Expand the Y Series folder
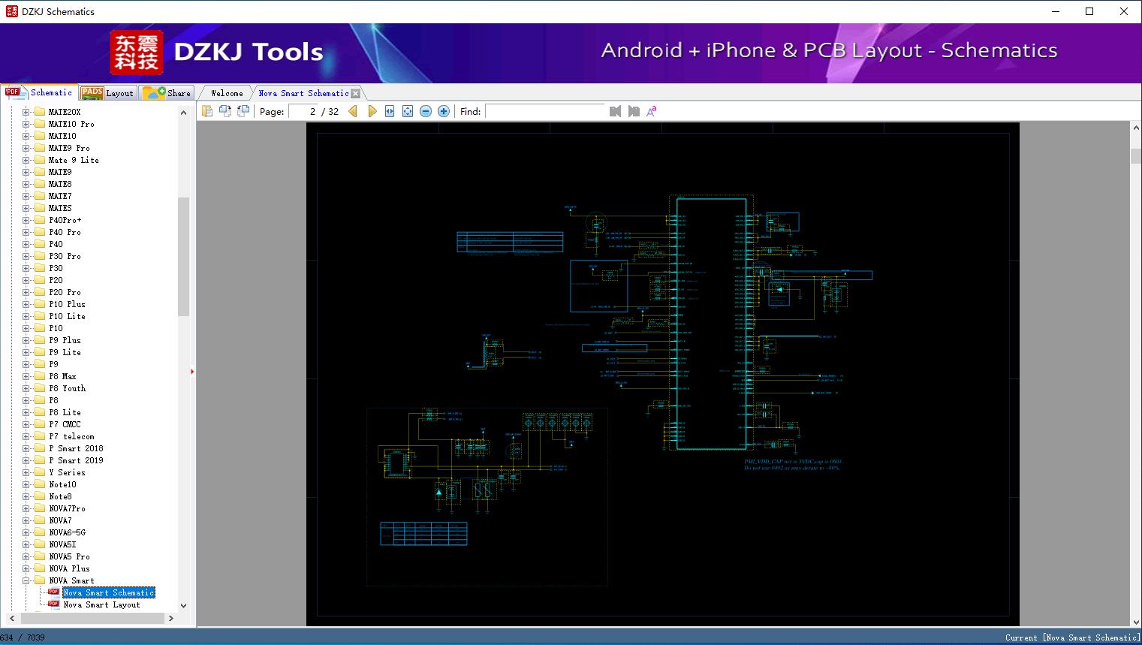This screenshot has height=645, width=1142. click(26, 472)
